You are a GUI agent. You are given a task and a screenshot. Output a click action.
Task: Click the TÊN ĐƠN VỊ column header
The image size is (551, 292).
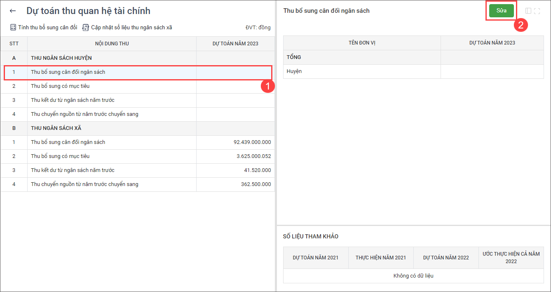[362, 43]
